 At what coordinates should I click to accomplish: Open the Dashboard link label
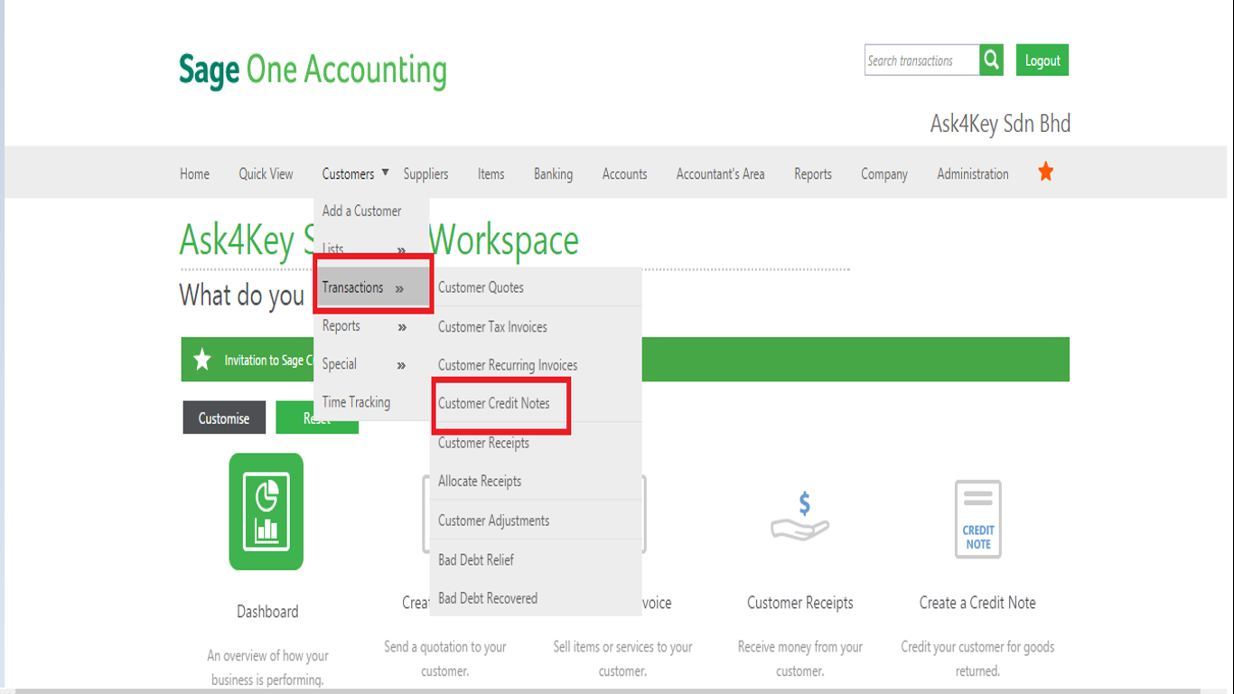click(x=267, y=612)
